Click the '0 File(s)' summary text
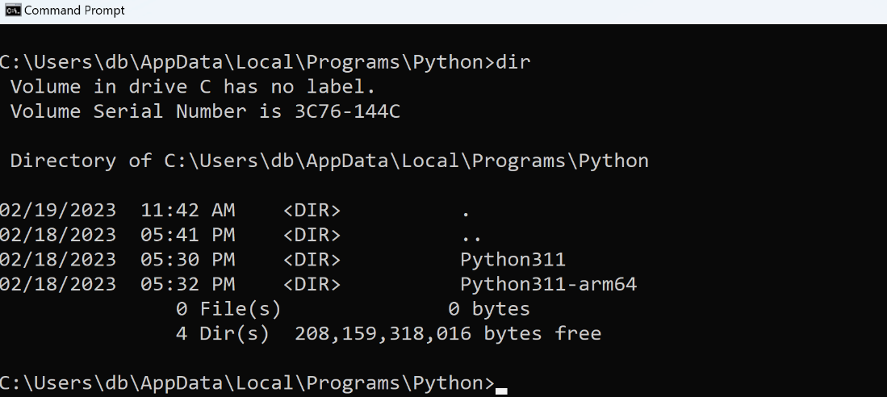 [228, 309]
